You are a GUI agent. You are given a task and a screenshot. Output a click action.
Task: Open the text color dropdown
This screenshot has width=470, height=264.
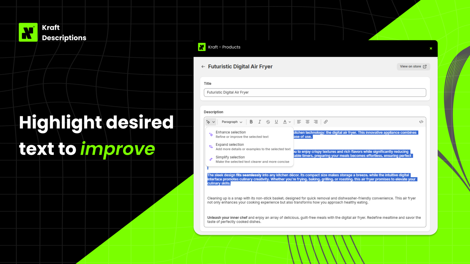coord(290,122)
